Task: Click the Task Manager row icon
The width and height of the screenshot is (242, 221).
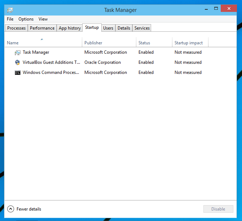Action: click(18, 53)
